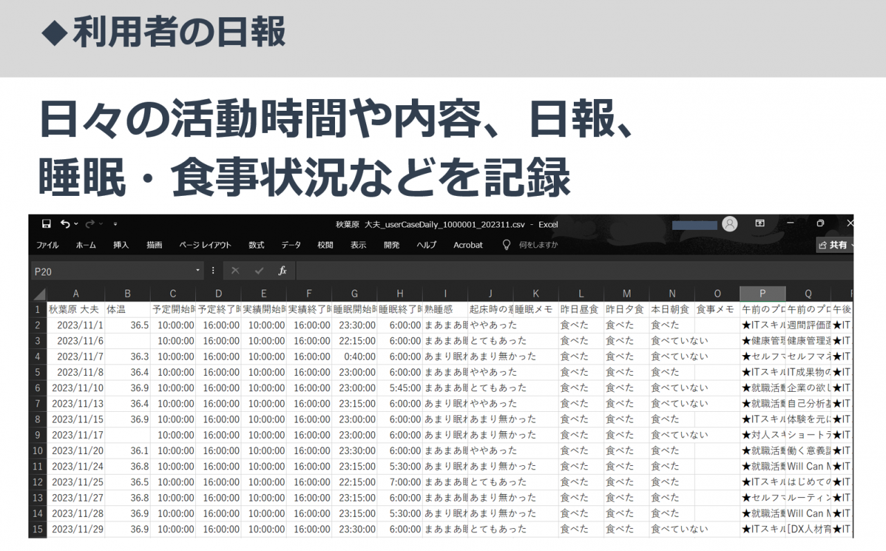The image size is (886, 551).
Task: Confirm the entry with the checkmark icon
Action: click(259, 271)
